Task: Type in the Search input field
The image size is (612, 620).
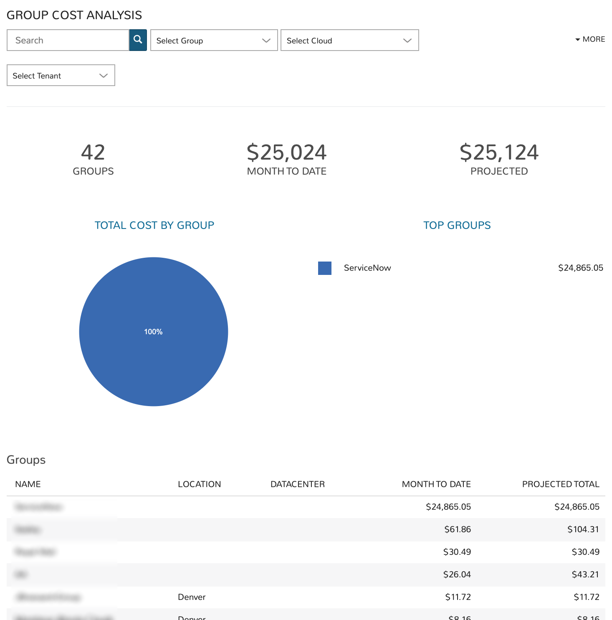Action: [68, 40]
